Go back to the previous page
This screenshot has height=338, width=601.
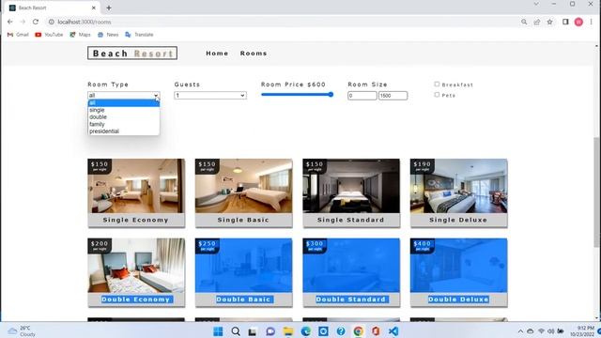click(10, 22)
